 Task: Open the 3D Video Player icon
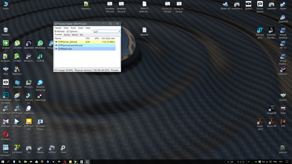click(x=40, y=125)
